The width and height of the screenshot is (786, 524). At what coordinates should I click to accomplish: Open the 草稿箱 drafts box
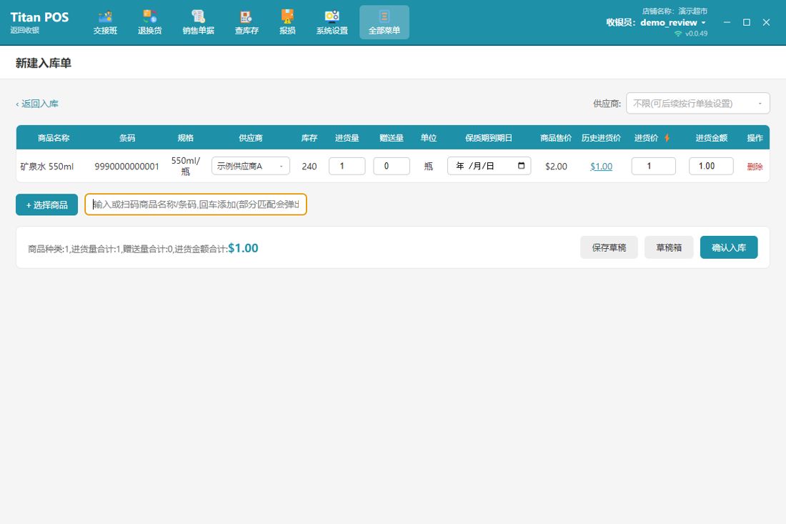(x=669, y=247)
